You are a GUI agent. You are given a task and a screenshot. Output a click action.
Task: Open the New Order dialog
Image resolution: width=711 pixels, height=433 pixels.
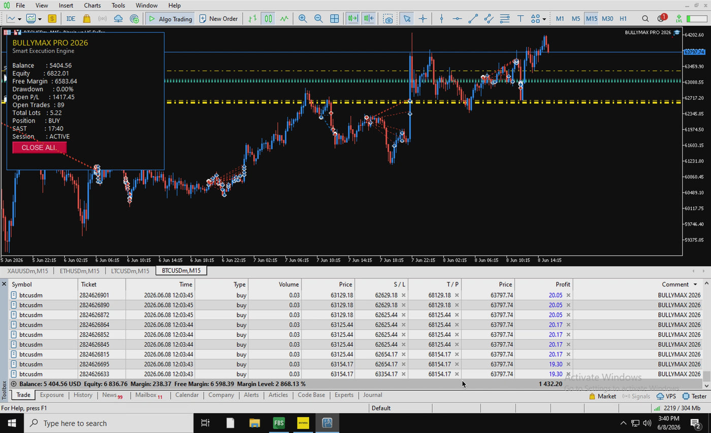click(x=218, y=19)
